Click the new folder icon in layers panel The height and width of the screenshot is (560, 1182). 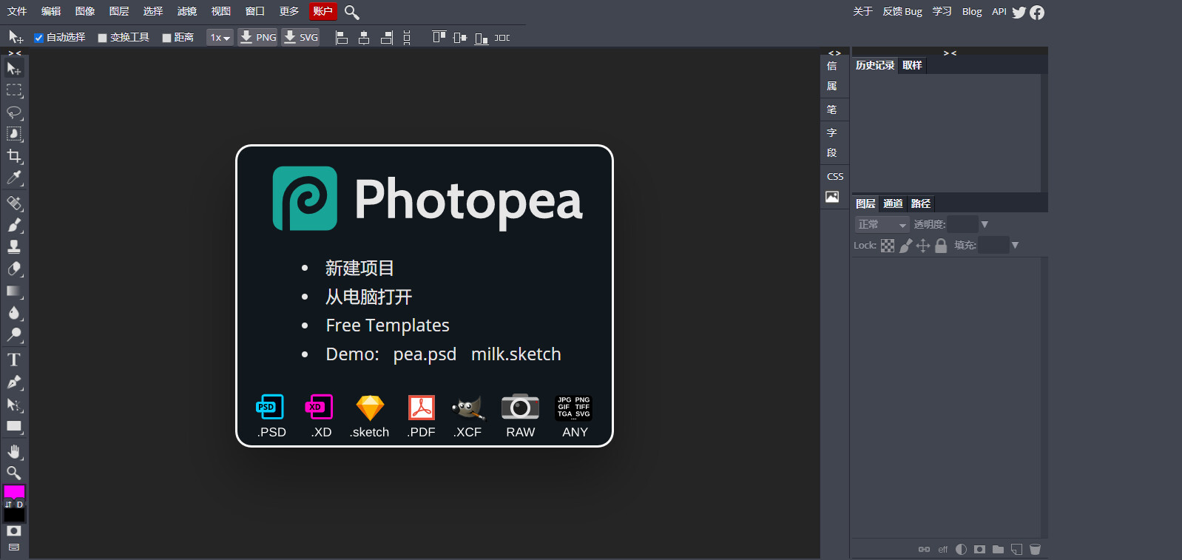pos(998,549)
